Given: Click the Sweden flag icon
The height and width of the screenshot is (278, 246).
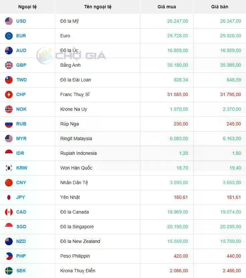Looking at the screenshot, I should tap(9, 271).
